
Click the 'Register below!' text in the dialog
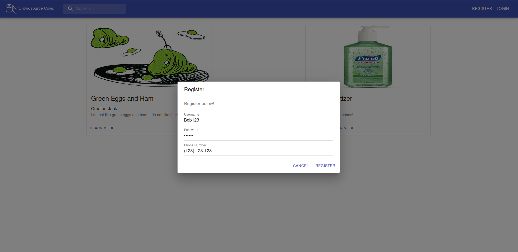tap(199, 103)
